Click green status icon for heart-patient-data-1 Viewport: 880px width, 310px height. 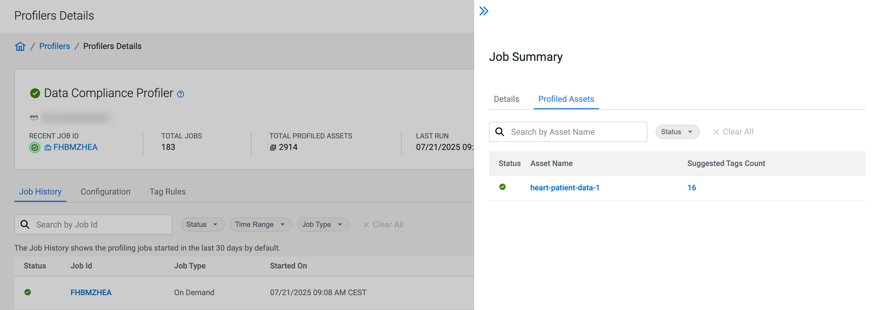point(502,187)
